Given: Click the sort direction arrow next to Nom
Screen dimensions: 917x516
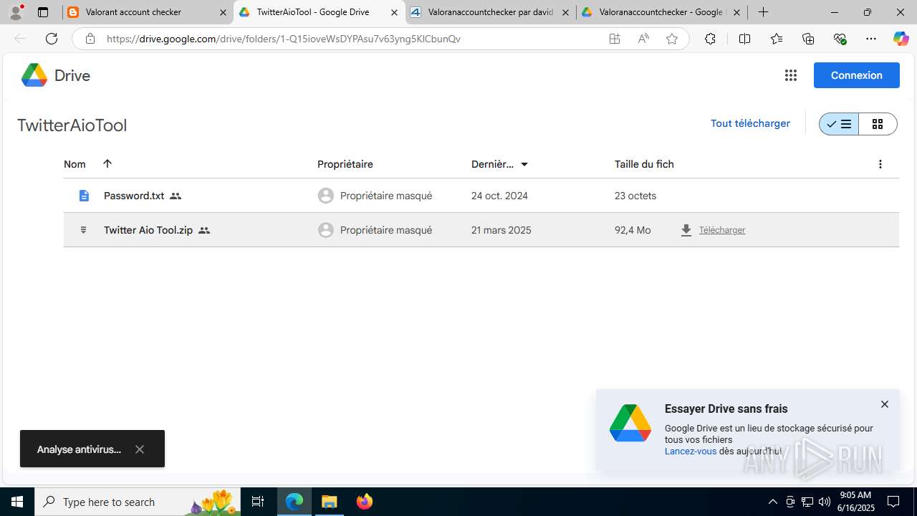Looking at the screenshot, I should (x=107, y=163).
